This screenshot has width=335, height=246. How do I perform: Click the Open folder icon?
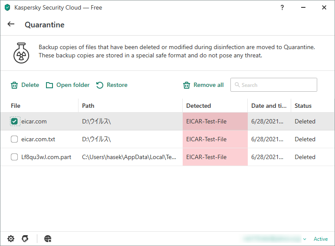pos(49,85)
